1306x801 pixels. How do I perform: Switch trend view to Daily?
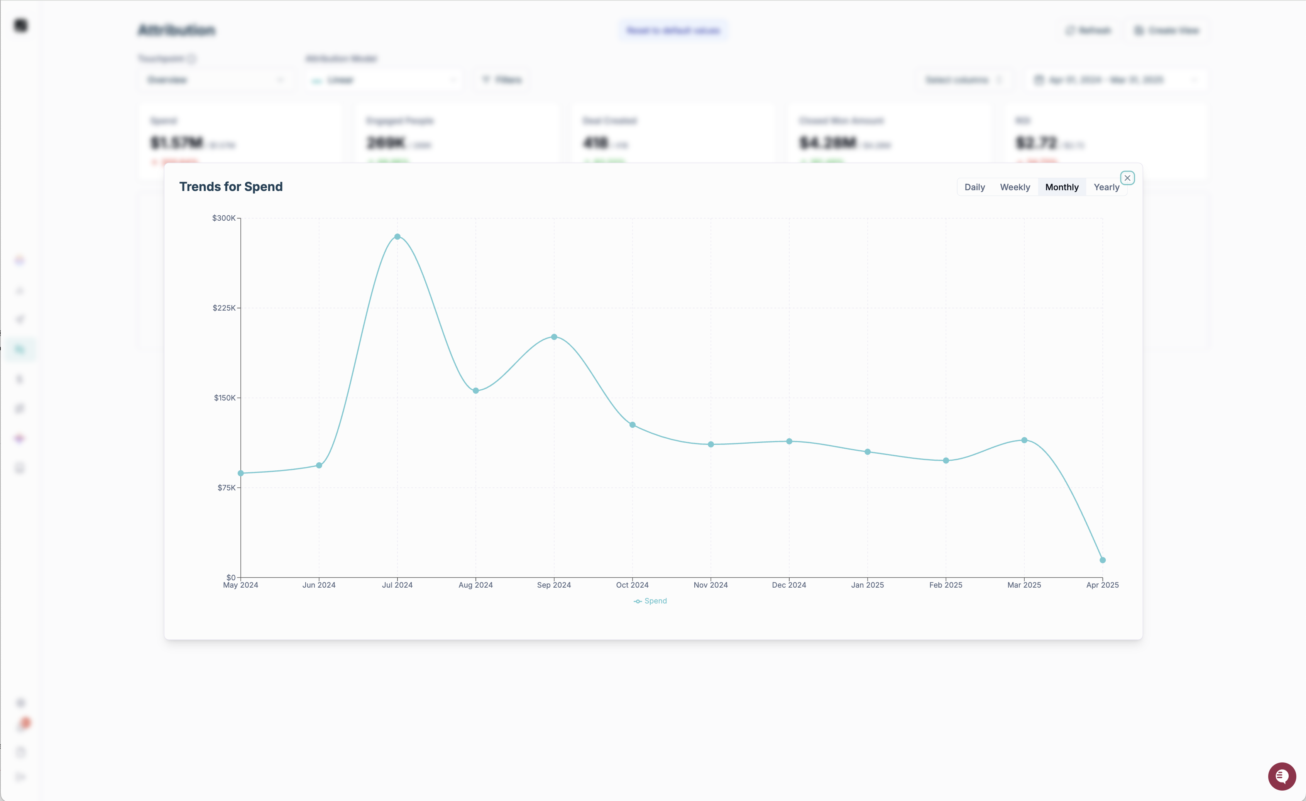coord(974,187)
